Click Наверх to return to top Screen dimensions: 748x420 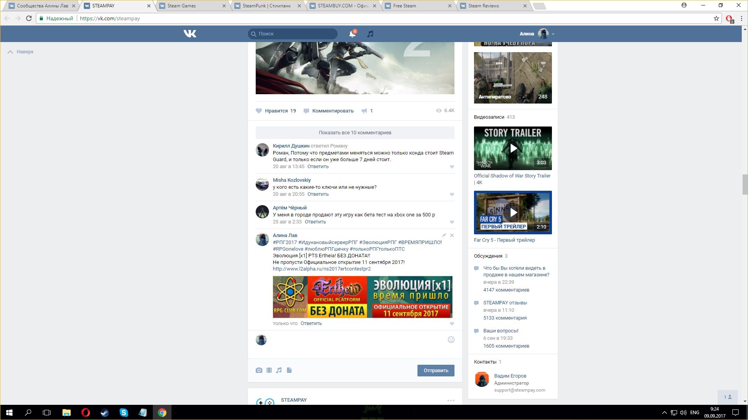(x=21, y=52)
